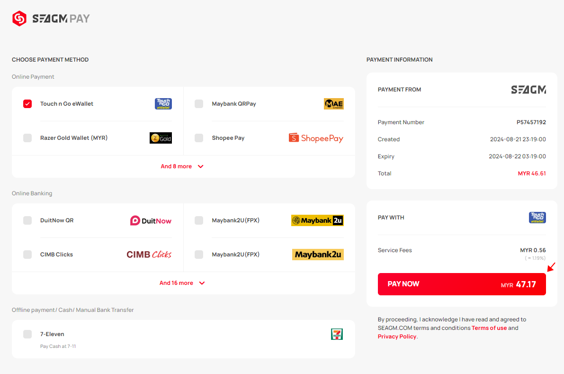Click the CHOOSE PAYMENT METHOD heading
The image size is (564, 374).
coord(50,60)
